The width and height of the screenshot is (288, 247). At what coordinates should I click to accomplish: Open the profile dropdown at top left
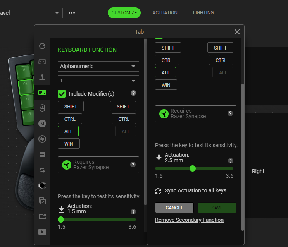[31, 13]
